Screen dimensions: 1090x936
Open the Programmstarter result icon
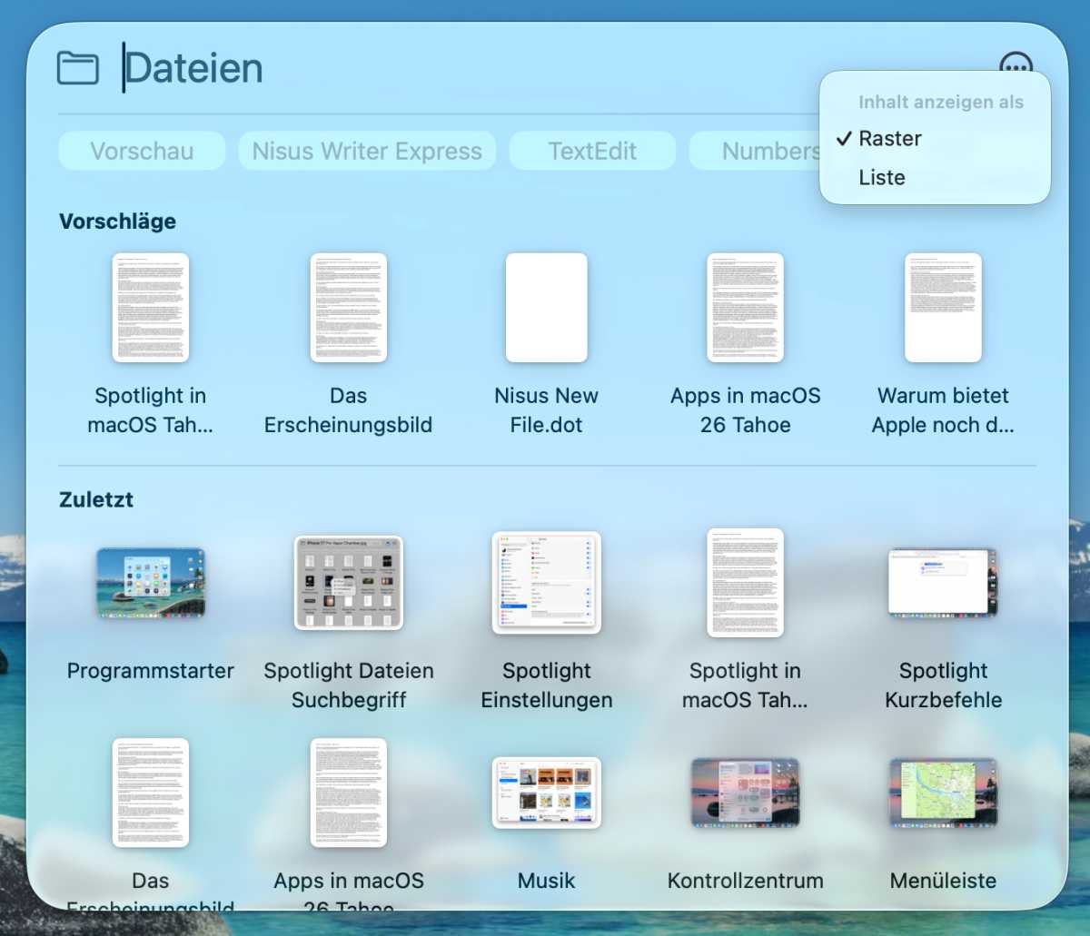tap(150, 584)
